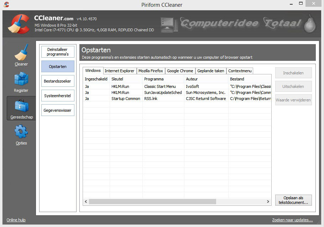Select the Classic Start Menu row

click(177, 86)
